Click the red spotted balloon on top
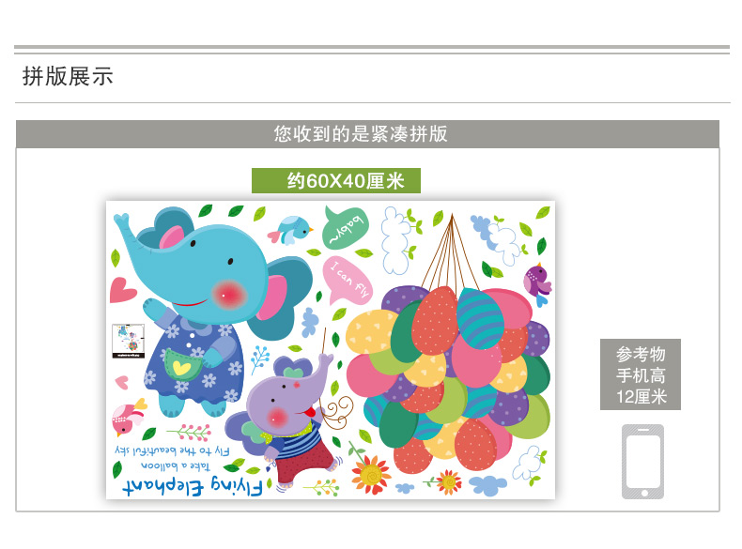742x549 pixels. click(435, 320)
